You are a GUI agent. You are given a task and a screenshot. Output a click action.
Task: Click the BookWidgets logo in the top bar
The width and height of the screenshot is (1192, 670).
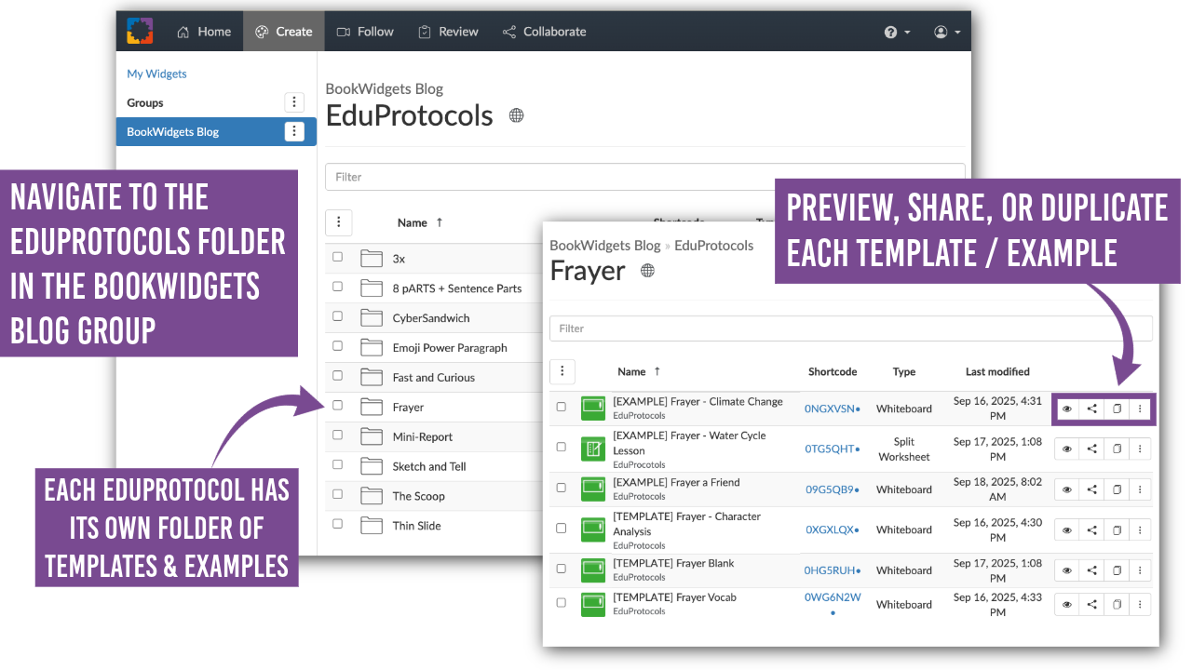pos(140,31)
